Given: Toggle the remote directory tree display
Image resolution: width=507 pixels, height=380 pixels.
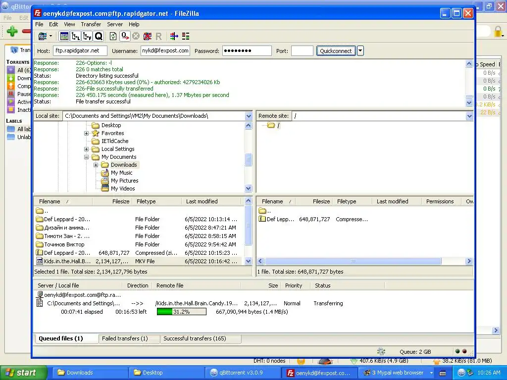Looking at the screenshot, I should pyautogui.click(x=87, y=36).
